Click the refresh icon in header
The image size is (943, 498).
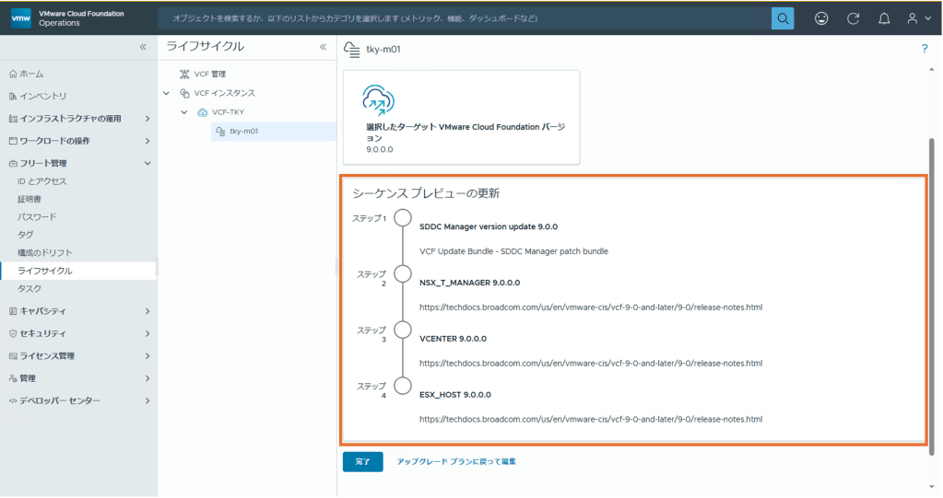[853, 18]
